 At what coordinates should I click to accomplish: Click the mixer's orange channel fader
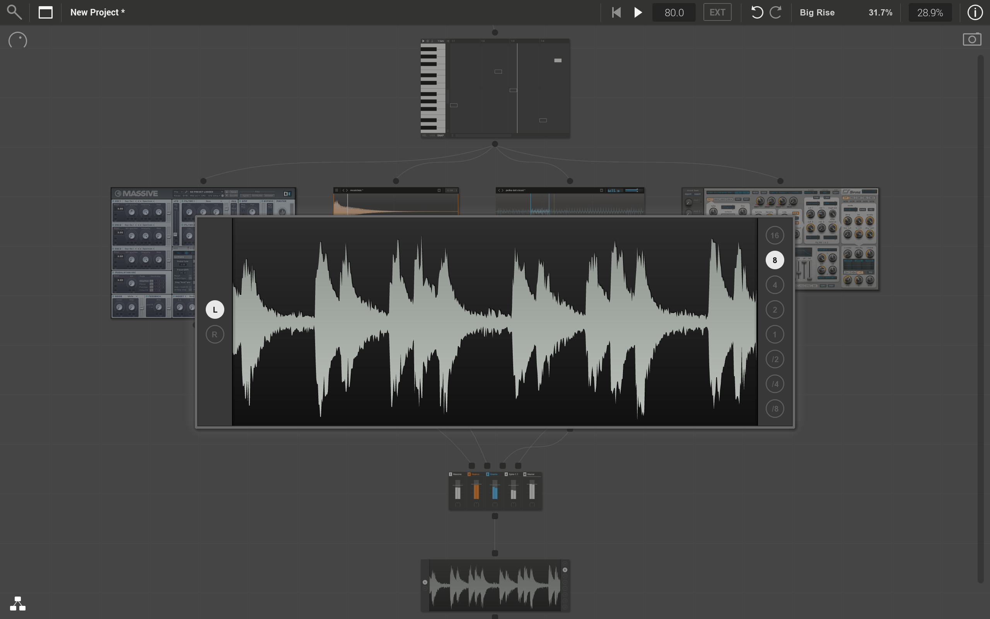pyautogui.click(x=476, y=491)
